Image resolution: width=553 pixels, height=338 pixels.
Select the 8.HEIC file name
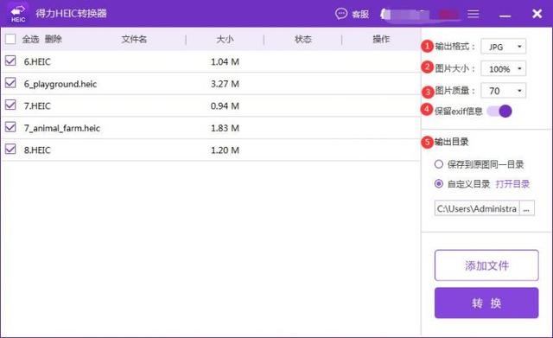tap(37, 150)
